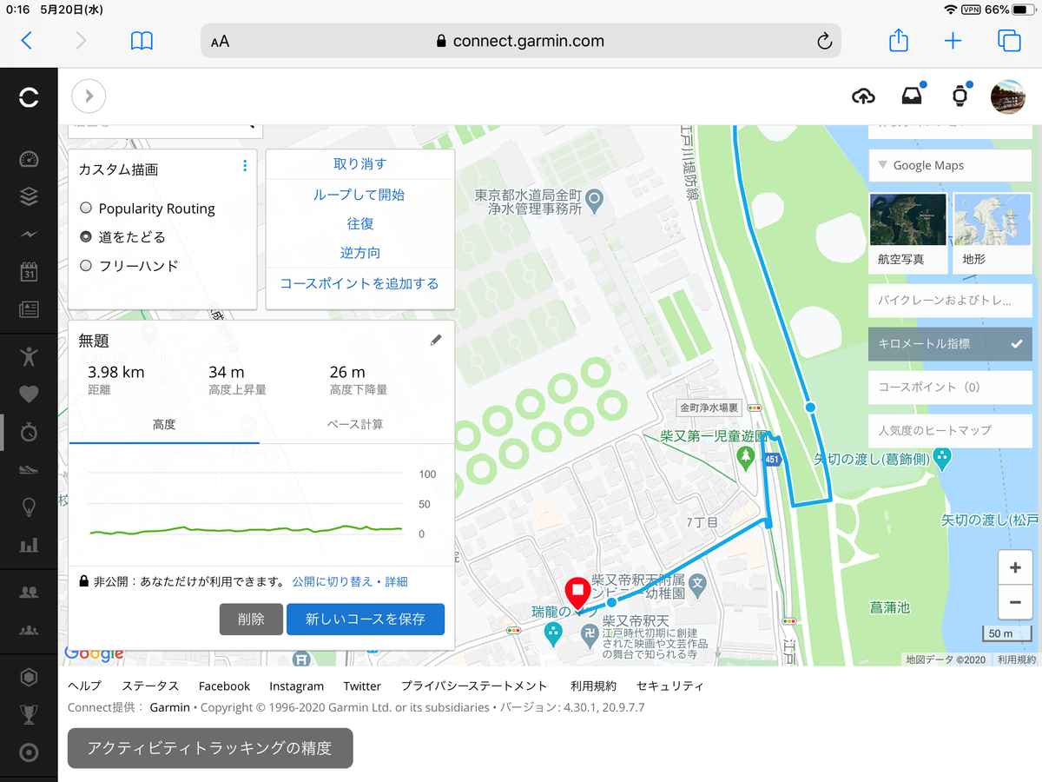Click the Garmin Connect logo icon
The height and width of the screenshot is (782, 1042).
click(x=29, y=97)
